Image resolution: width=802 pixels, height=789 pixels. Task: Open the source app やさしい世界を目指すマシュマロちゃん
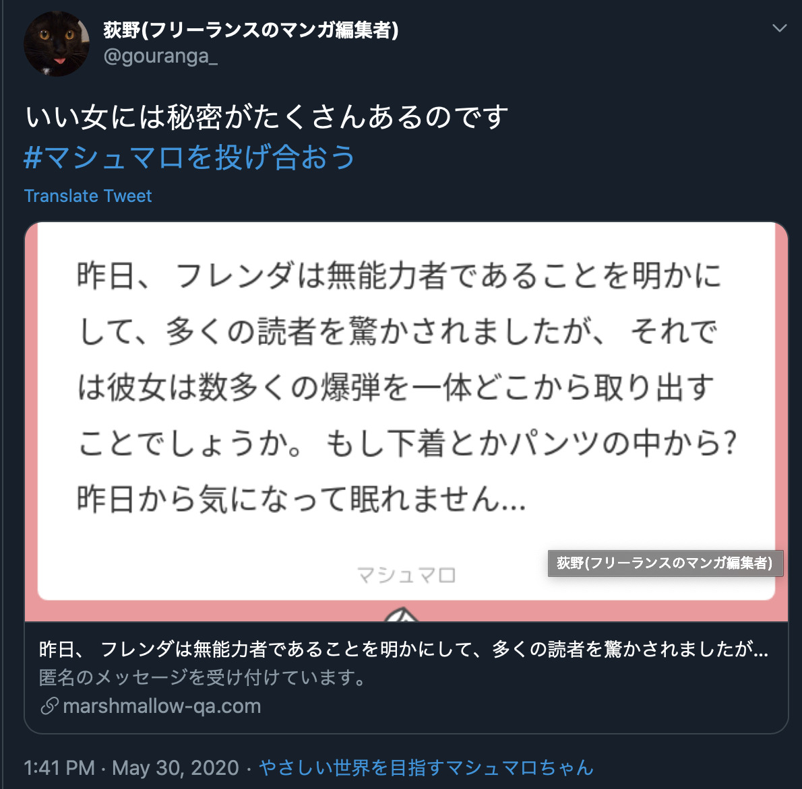(x=426, y=767)
